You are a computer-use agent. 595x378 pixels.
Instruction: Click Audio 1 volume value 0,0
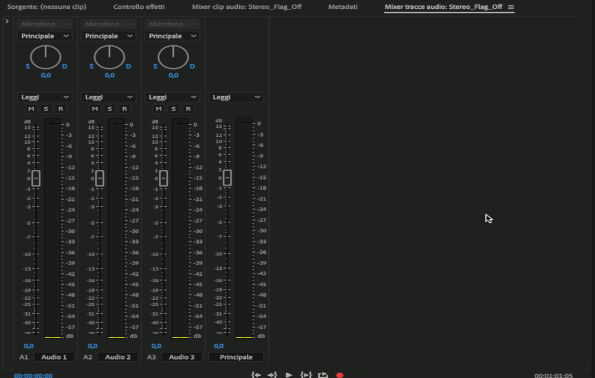point(29,346)
